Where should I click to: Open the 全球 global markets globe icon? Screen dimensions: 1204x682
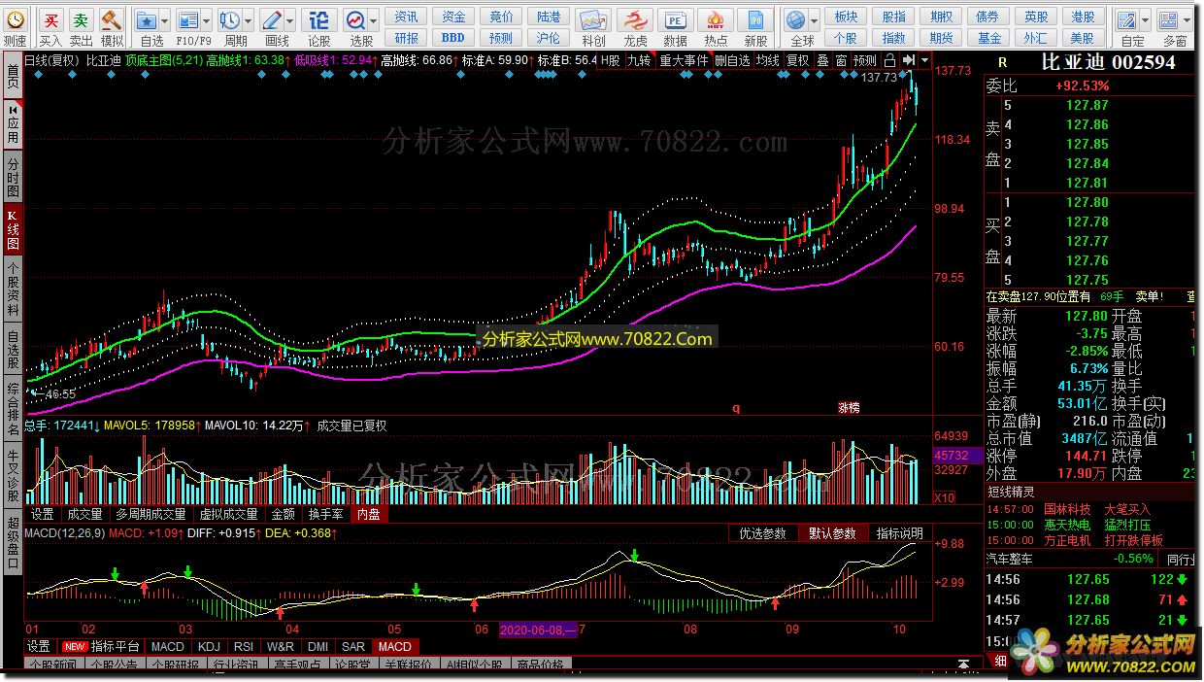point(796,19)
